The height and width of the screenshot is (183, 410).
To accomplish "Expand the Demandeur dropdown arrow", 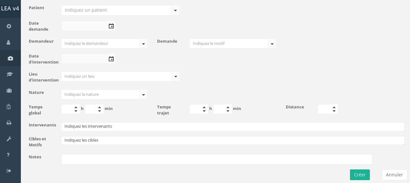I will (x=144, y=44).
